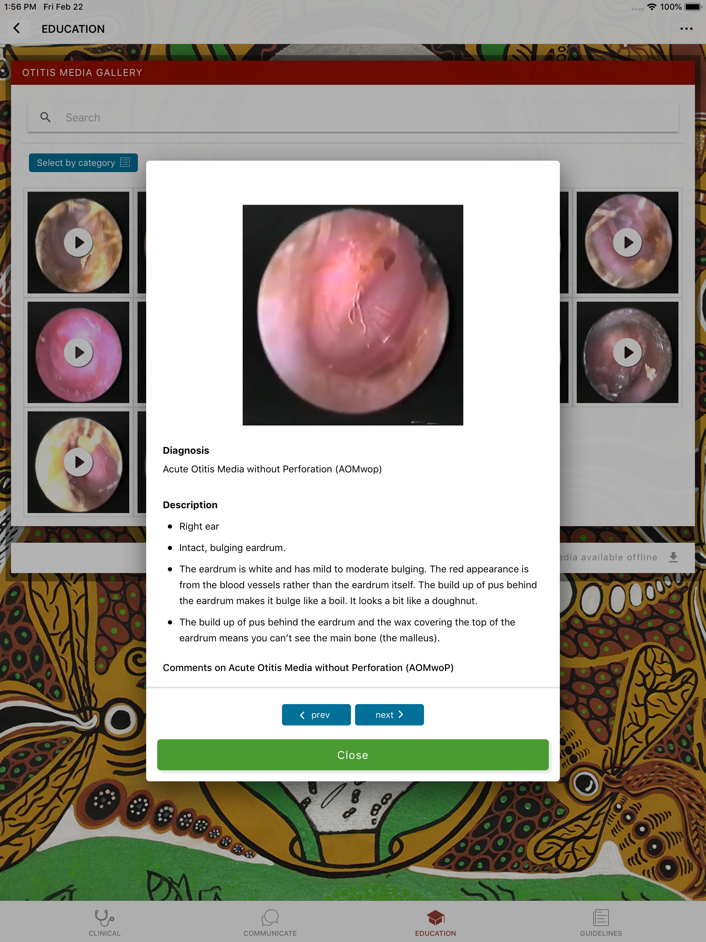The image size is (706, 942).
Task: Play the pink eardrum video in second row
Action: coord(78,352)
